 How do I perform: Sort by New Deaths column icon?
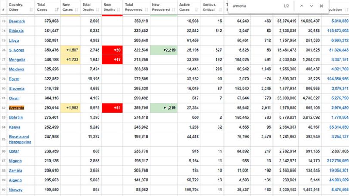(x=119, y=9)
